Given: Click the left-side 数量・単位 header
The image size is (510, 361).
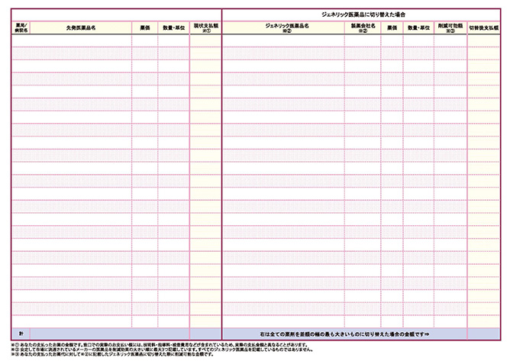Looking at the screenshot, I should [174, 27].
